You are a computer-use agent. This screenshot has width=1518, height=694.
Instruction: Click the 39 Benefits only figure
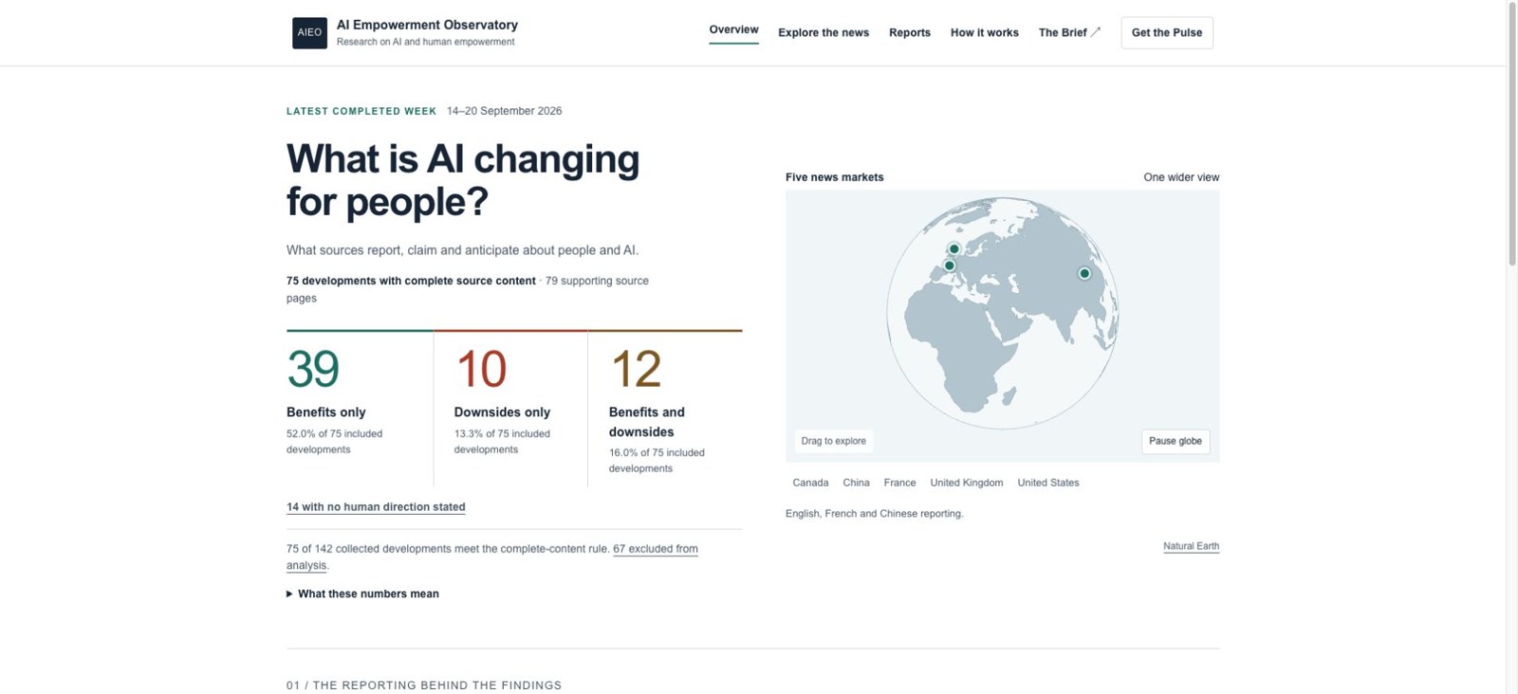coord(313,369)
